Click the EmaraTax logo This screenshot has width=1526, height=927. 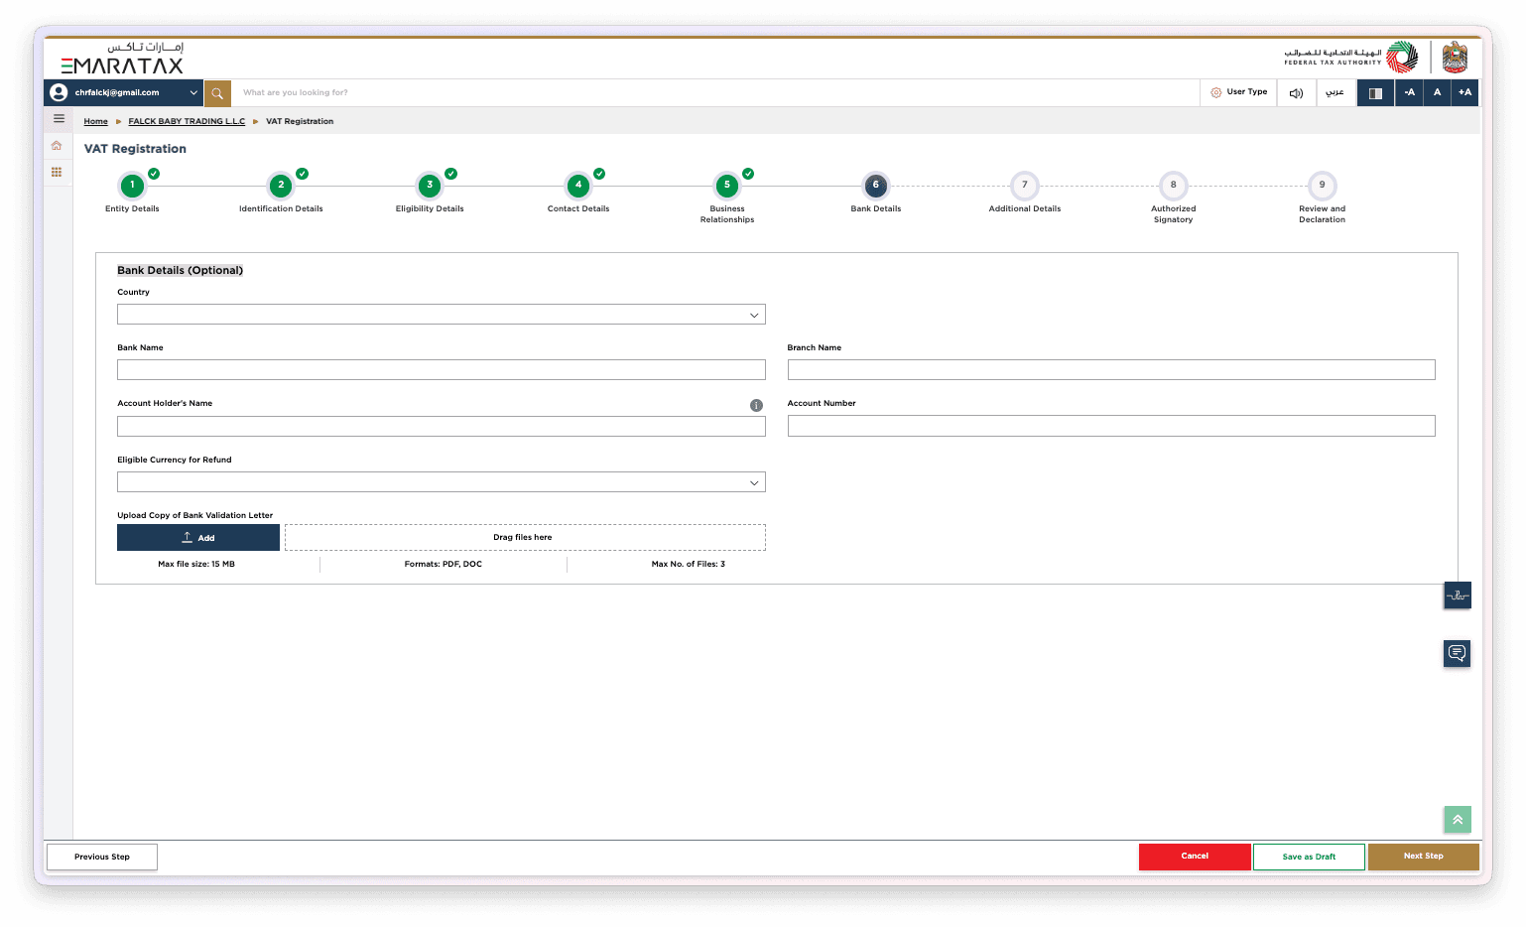(x=122, y=59)
